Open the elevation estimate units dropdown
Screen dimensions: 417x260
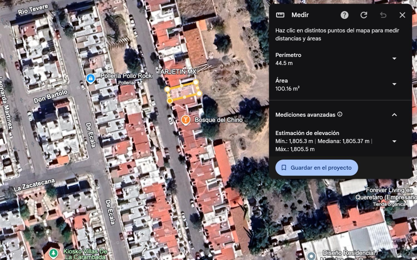394,141
